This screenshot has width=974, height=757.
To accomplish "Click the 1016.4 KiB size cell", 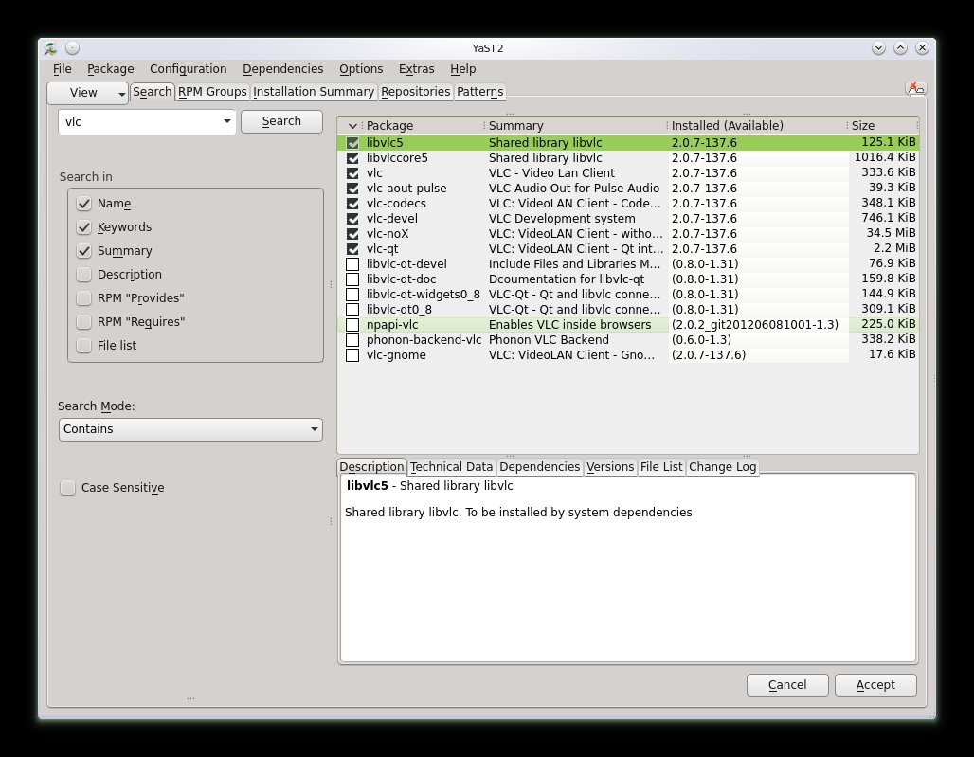I will click(x=885, y=157).
